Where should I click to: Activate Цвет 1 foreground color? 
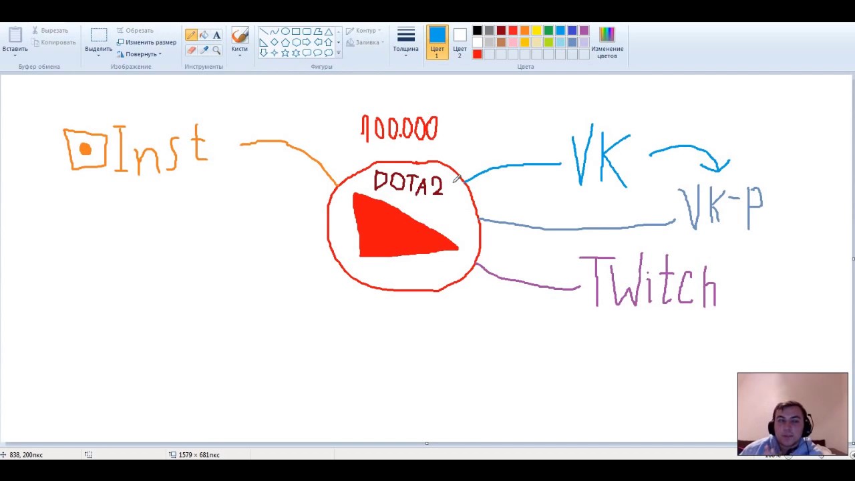438,42
